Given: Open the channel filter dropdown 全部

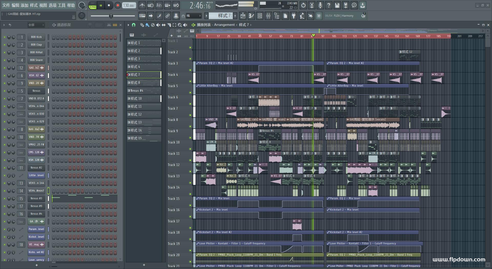Looking at the screenshot, I should 36,25.
